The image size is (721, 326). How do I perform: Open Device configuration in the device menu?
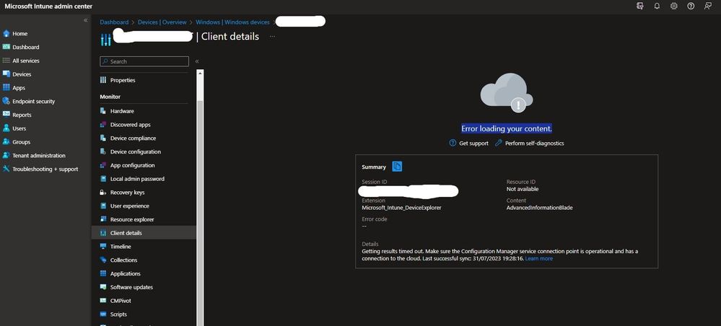(x=136, y=151)
